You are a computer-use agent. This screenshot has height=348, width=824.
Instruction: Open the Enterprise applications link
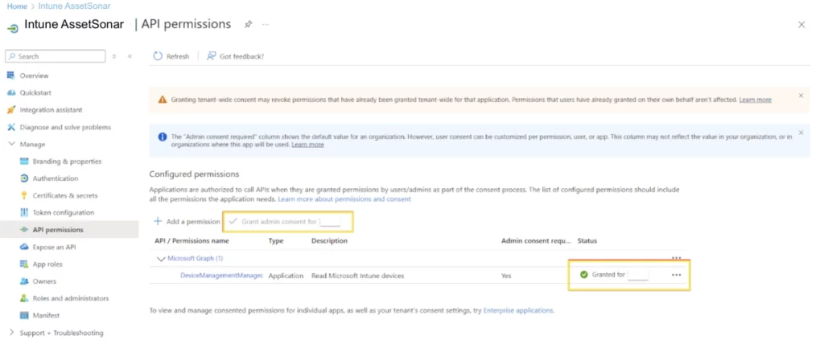point(518,310)
